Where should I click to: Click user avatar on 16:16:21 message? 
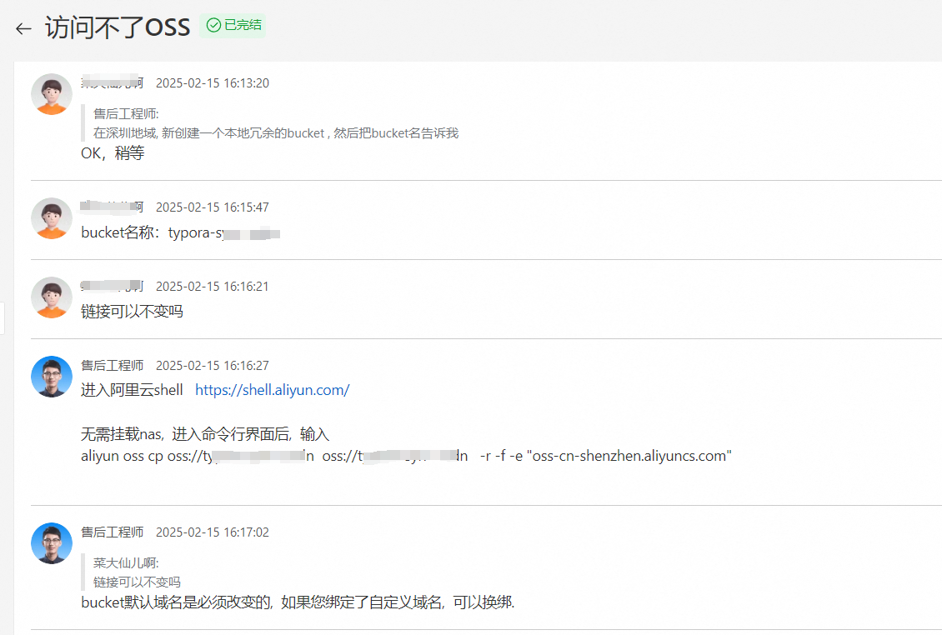52,298
